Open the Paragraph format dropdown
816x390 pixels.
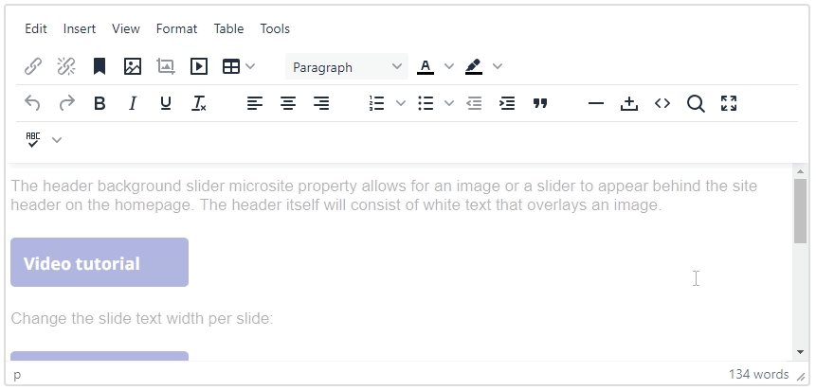tap(347, 67)
